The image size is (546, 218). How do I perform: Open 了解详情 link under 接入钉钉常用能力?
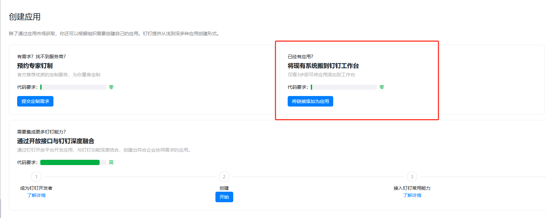pyautogui.click(x=412, y=195)
